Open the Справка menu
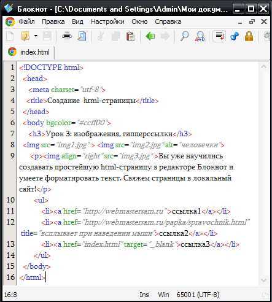The image size is (272, 302). 168,21
